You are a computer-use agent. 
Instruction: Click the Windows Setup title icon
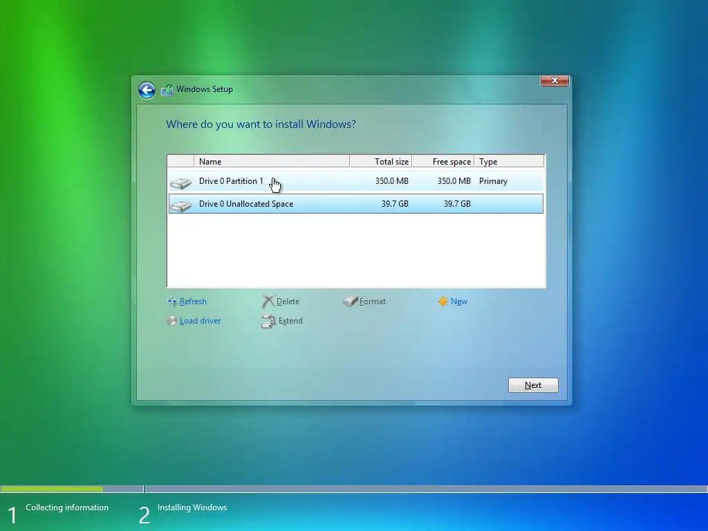pos(167,90)
